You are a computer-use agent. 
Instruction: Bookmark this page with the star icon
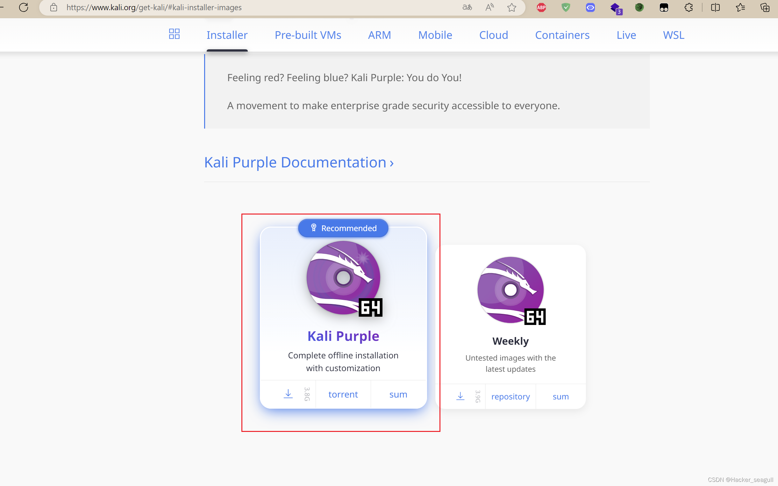[x=511, y=7]
